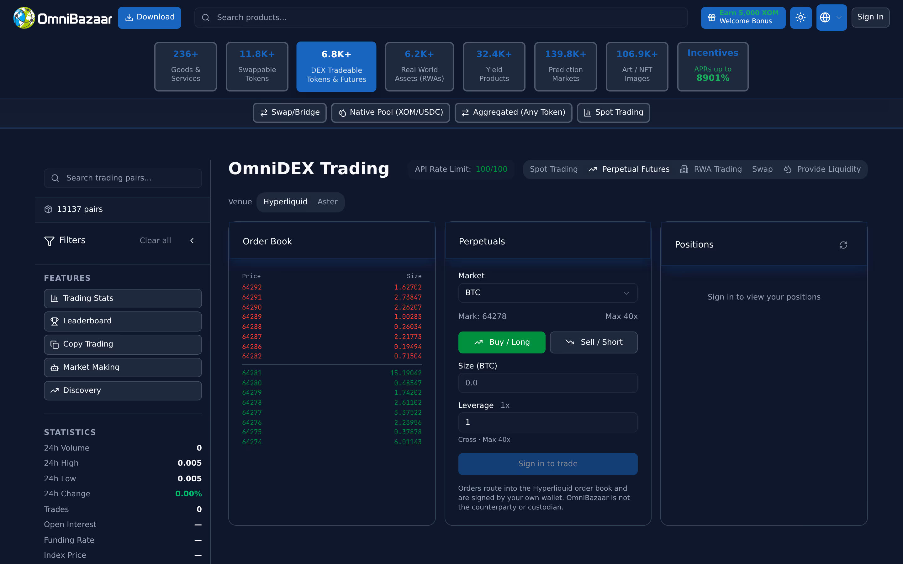This screenshot has width=903, height=564.
Task: Click the Aggregated swap arrows icon
Action: [465, 113]
